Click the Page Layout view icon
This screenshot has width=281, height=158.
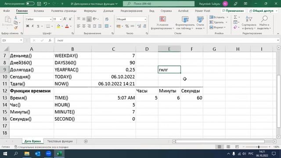point(228,147)
